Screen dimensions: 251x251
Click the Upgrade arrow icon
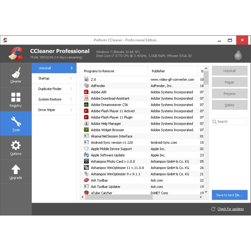(16, 169)
